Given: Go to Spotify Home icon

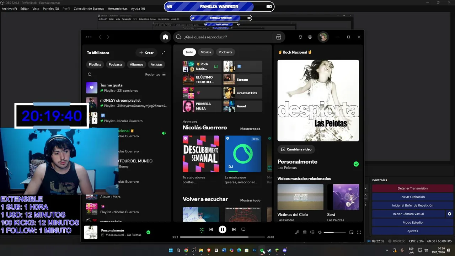Looking at the screenshot, I should pos(165,37).
